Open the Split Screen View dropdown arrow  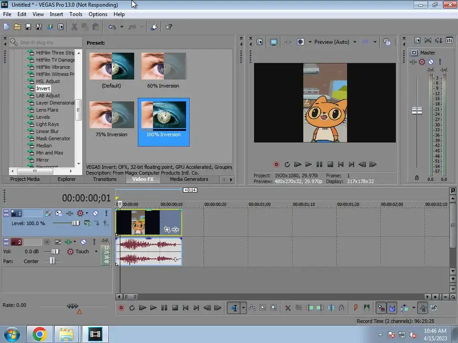click(x=310, y=42)
